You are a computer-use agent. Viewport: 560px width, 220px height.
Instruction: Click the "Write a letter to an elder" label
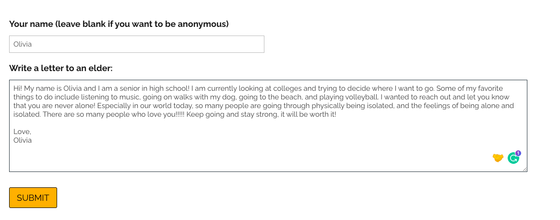tap(61, 68)
